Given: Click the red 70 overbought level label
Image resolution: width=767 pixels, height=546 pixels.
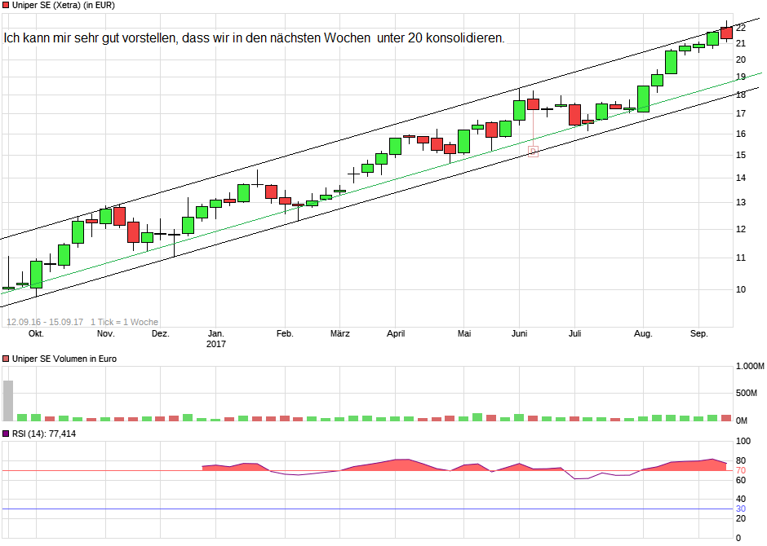Looking at the screenshot, I should pyautogui.click(x=741, y=471).
